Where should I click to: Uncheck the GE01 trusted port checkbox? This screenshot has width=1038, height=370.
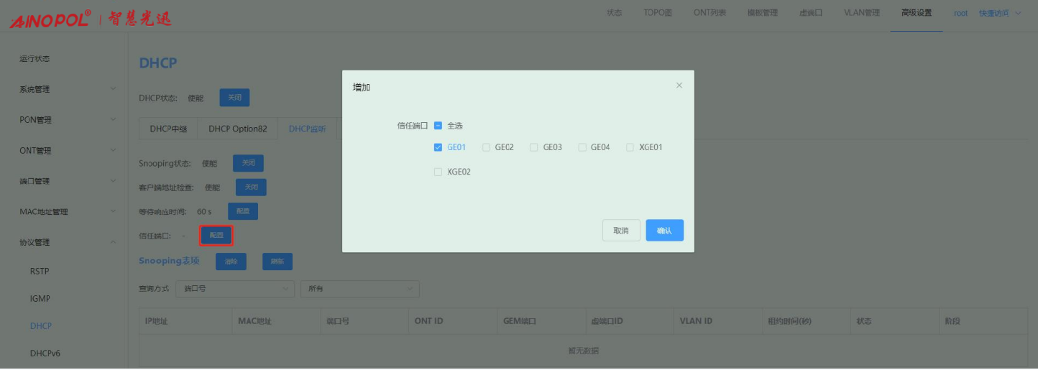tap(438, 147)
